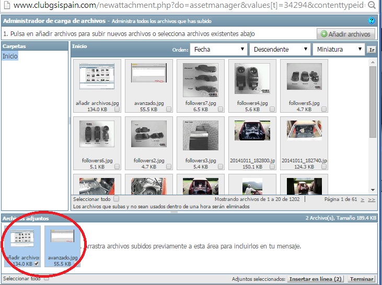Click the 20141011_182800.jpg photo thumbnail
This screenshot has height=285, width=382.
(x=252, y=130)
